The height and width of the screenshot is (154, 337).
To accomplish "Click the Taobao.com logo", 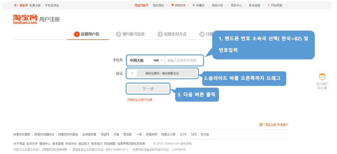I will coord(25,19).
